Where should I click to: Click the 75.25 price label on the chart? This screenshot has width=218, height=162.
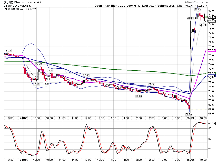8,51
